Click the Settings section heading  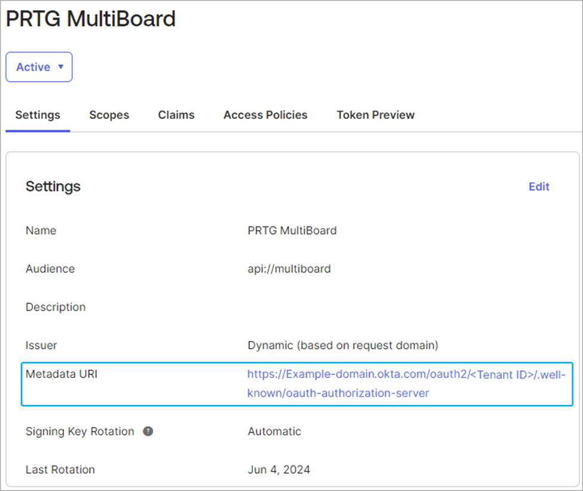[x=53, y=186]
